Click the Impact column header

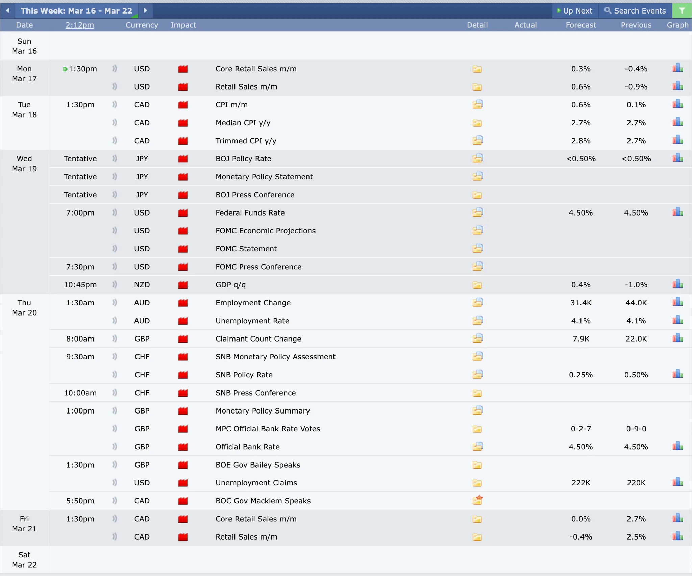point(183,25)
